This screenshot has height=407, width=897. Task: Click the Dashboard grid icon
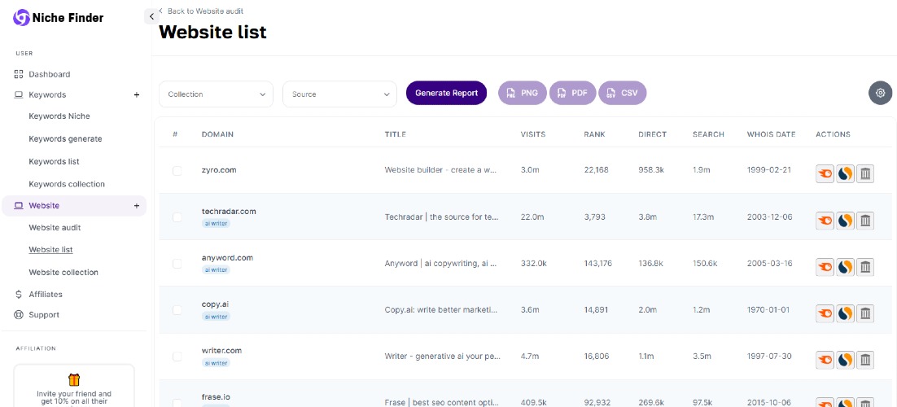point(18,74)
